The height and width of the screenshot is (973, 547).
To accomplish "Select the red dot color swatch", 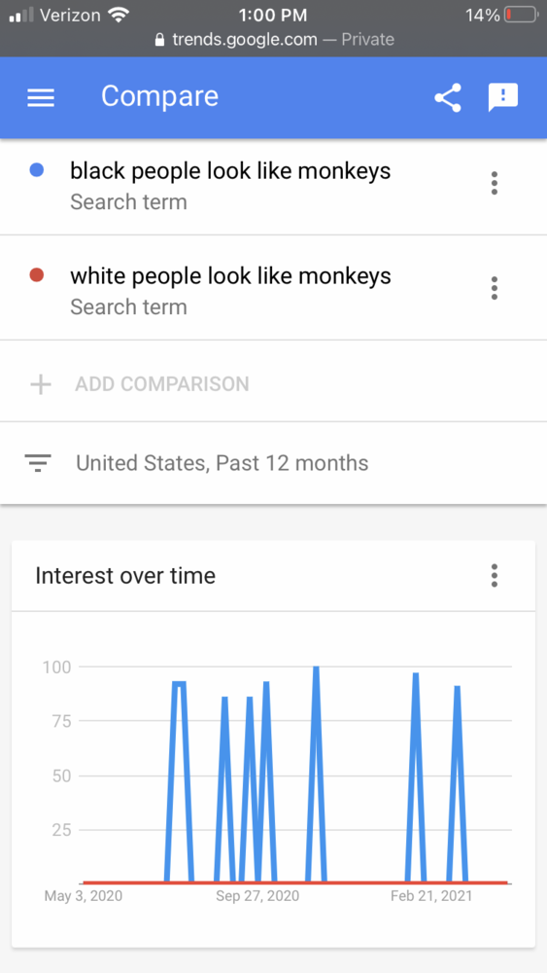I will (x=37, y=275).
